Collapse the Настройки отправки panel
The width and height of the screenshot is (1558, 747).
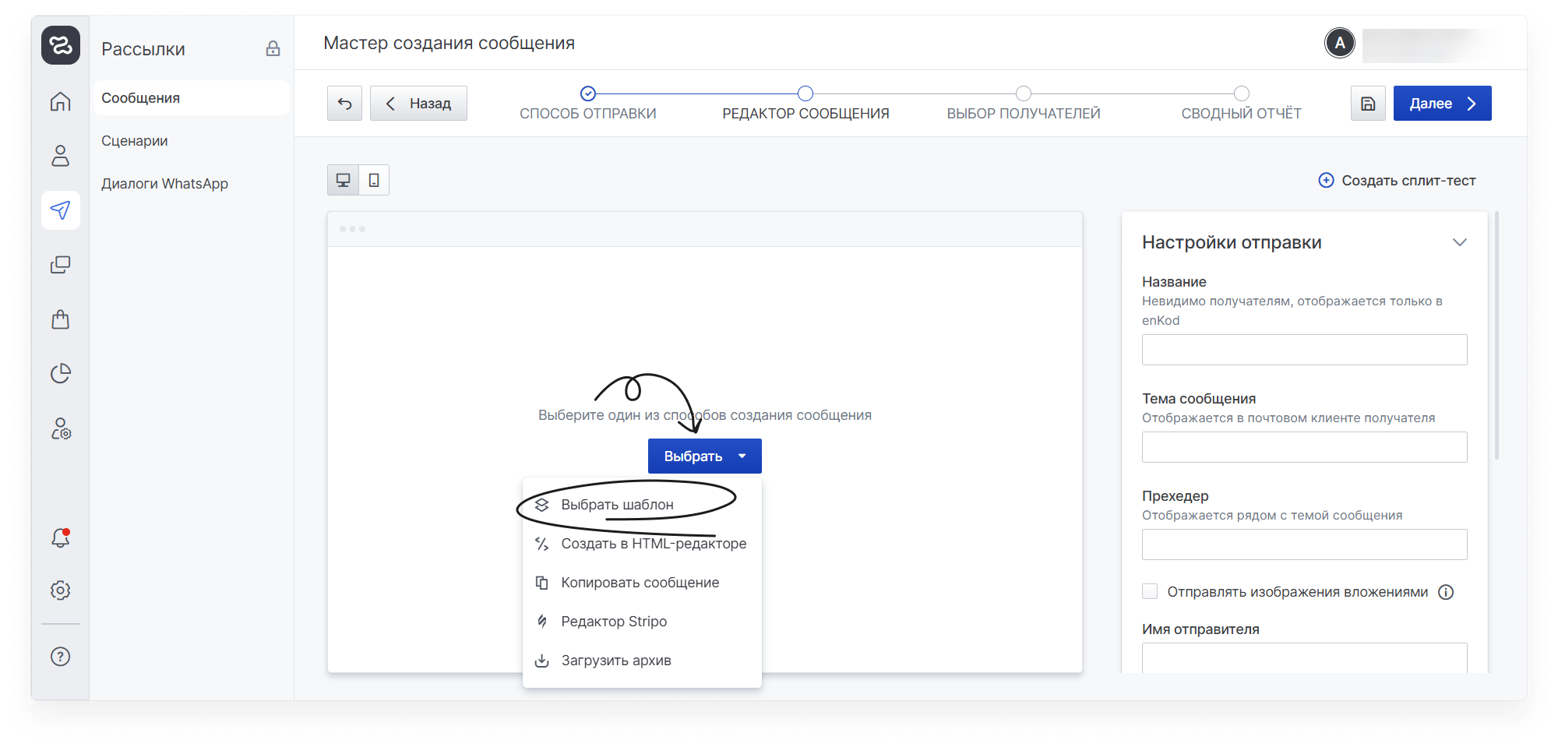click(x=1460, y=242)
